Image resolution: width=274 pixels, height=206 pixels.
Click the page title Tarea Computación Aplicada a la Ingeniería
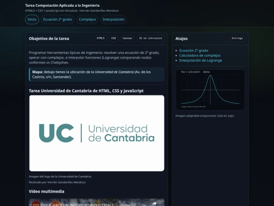coord(62,6)
